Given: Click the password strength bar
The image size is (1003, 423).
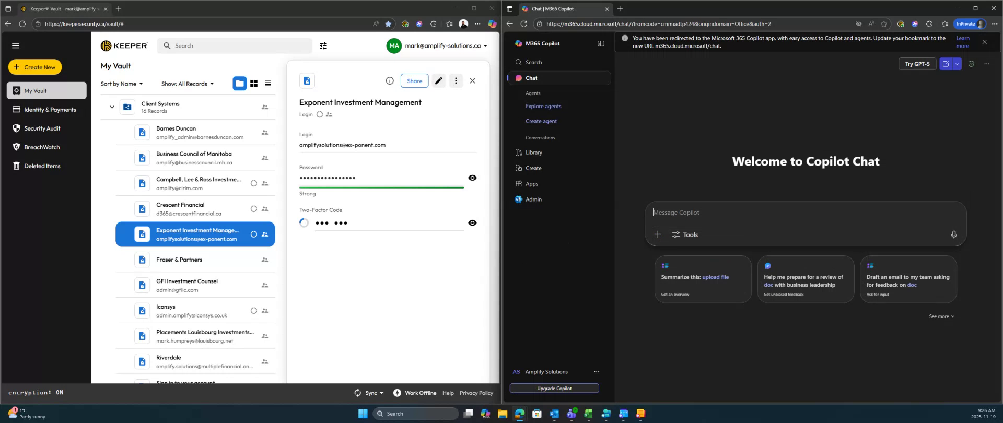Looking at the screenshot, I should click(381, 187).
